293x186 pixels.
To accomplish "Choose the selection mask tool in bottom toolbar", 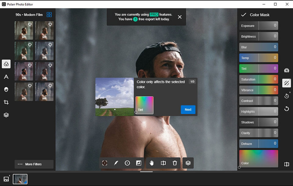I will [105, 163].
